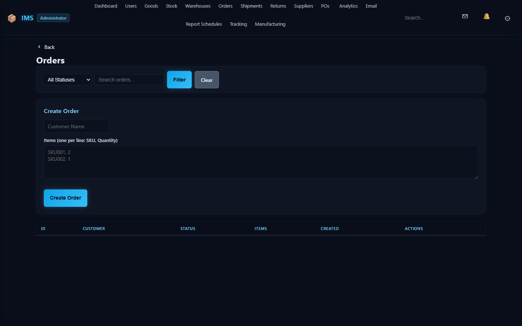Focus the top Search box

tap(428, 18)
